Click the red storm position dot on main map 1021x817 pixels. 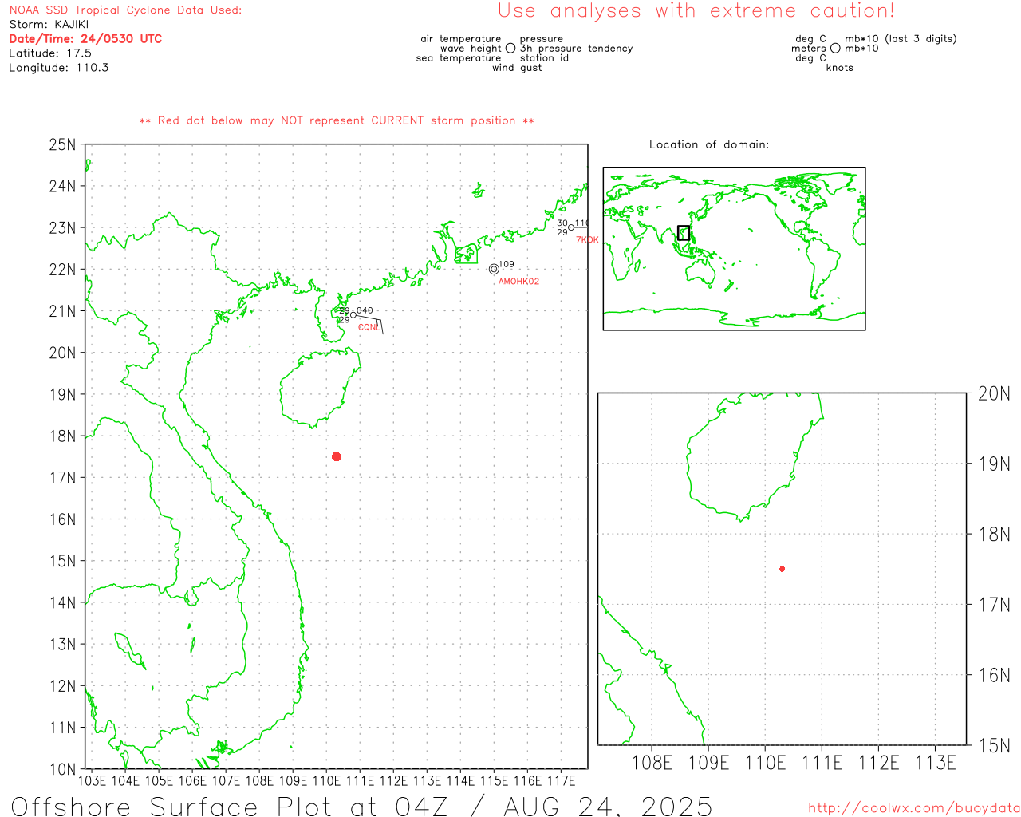[337, 456]
